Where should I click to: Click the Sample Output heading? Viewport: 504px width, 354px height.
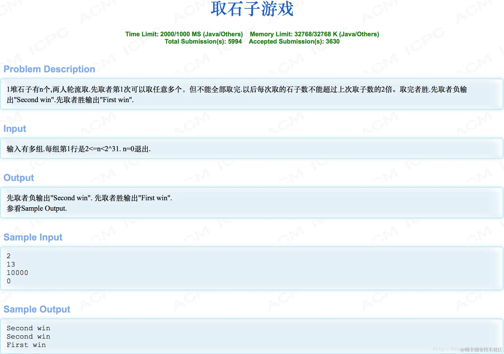point(37,309)
